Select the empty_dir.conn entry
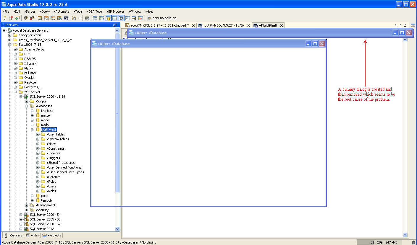Image resolution: width=417 pixels, height=245 pixels. click(30, 35)
